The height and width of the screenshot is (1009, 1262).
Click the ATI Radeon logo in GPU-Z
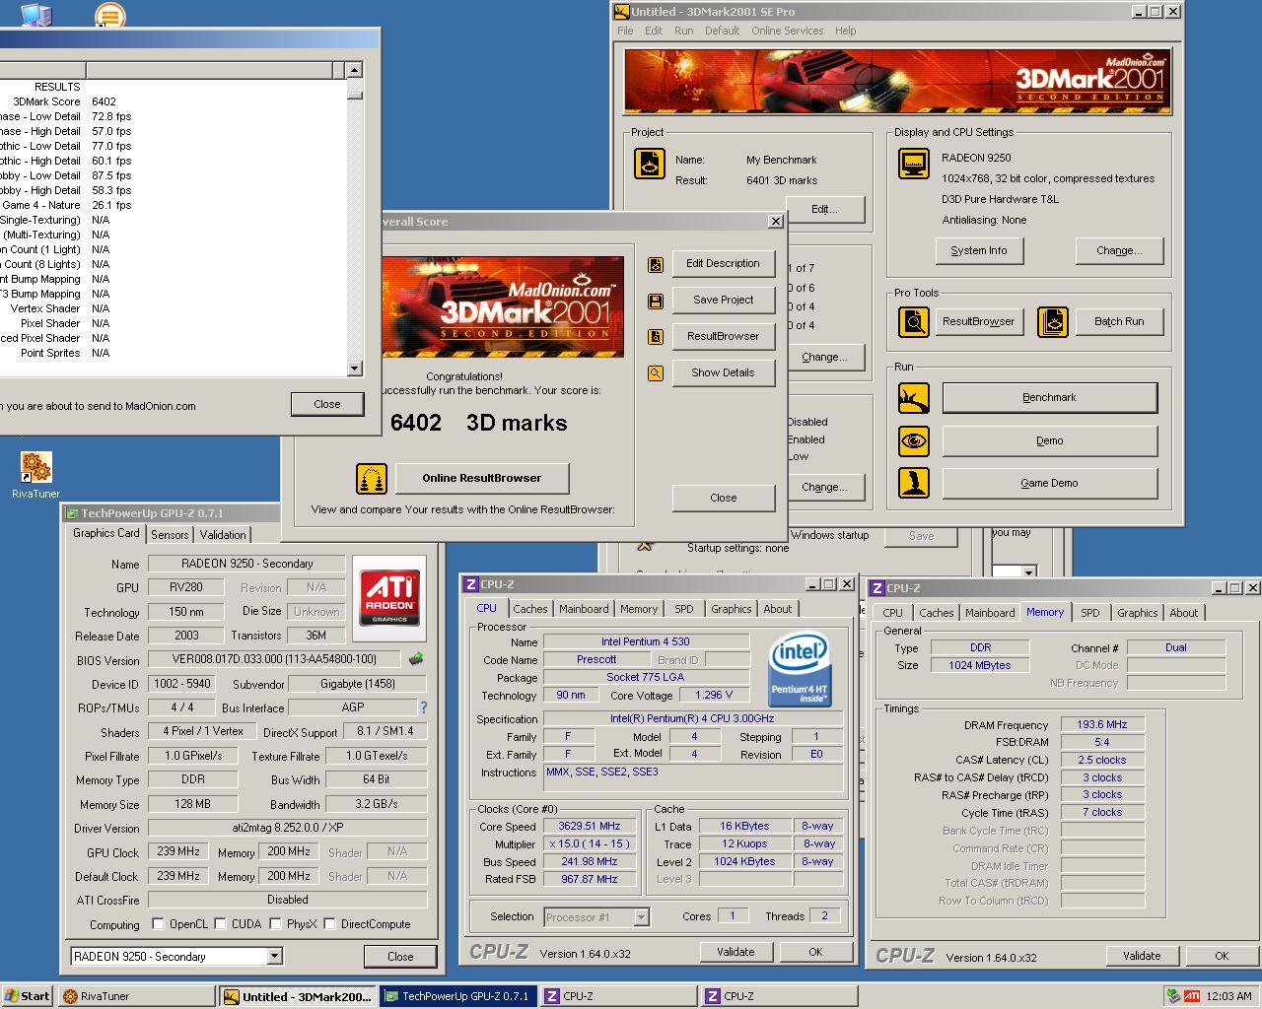click(390, 596)
